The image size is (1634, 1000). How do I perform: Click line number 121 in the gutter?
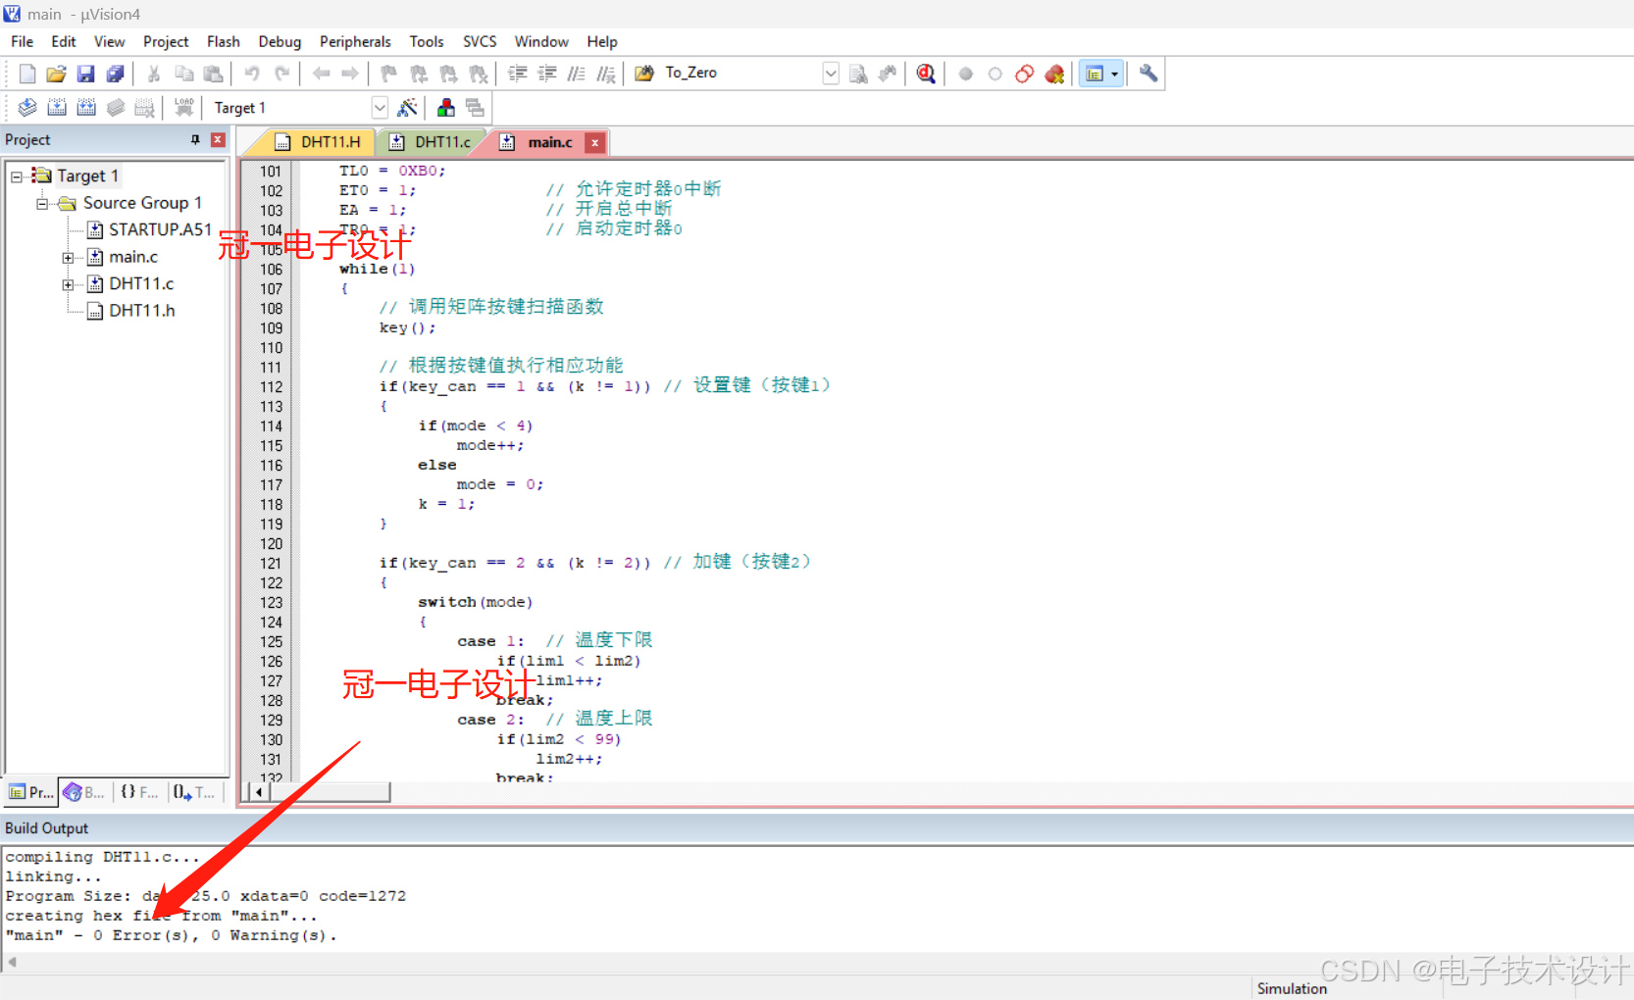271,563
